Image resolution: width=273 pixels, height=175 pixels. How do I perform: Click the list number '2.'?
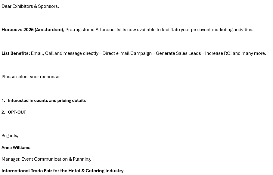click(3, 112)
